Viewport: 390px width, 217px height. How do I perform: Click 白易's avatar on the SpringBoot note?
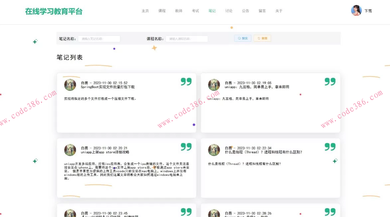click(70, 84)
